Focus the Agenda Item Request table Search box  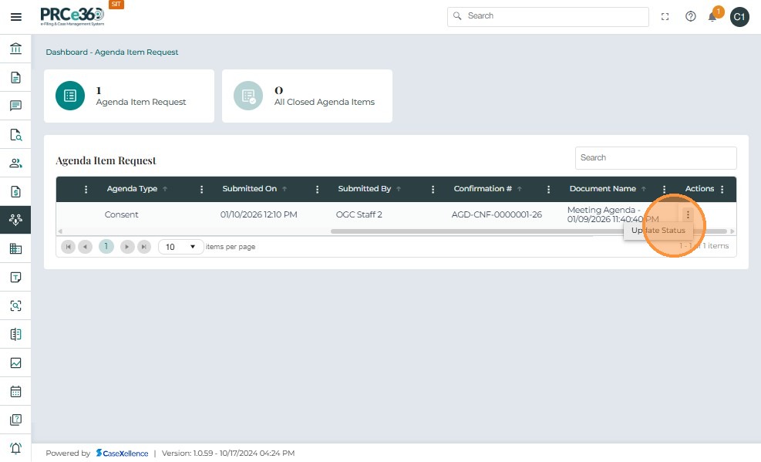click(655, 157)
